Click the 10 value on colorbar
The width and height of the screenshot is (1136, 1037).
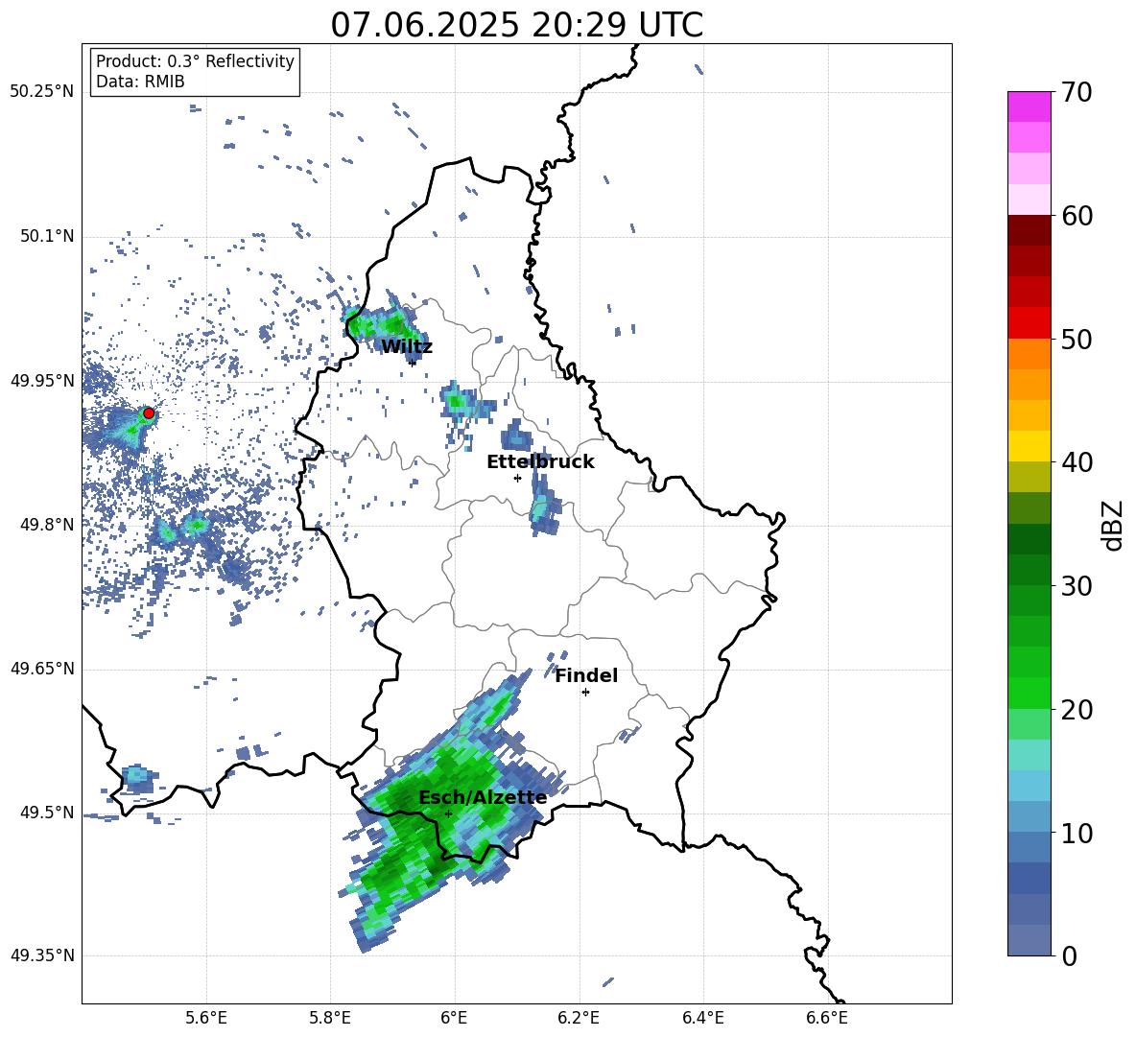click(1077, 833)
